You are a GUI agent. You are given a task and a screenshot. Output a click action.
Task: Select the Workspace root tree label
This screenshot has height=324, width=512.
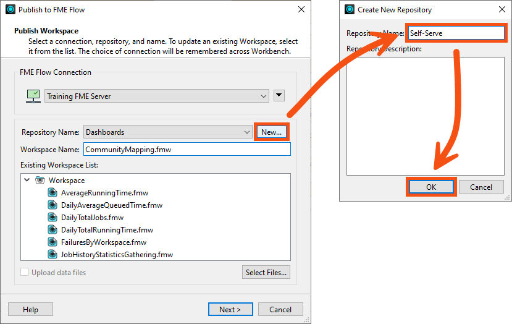[67, 181]
